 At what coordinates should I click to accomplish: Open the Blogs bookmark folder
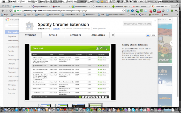5,15
